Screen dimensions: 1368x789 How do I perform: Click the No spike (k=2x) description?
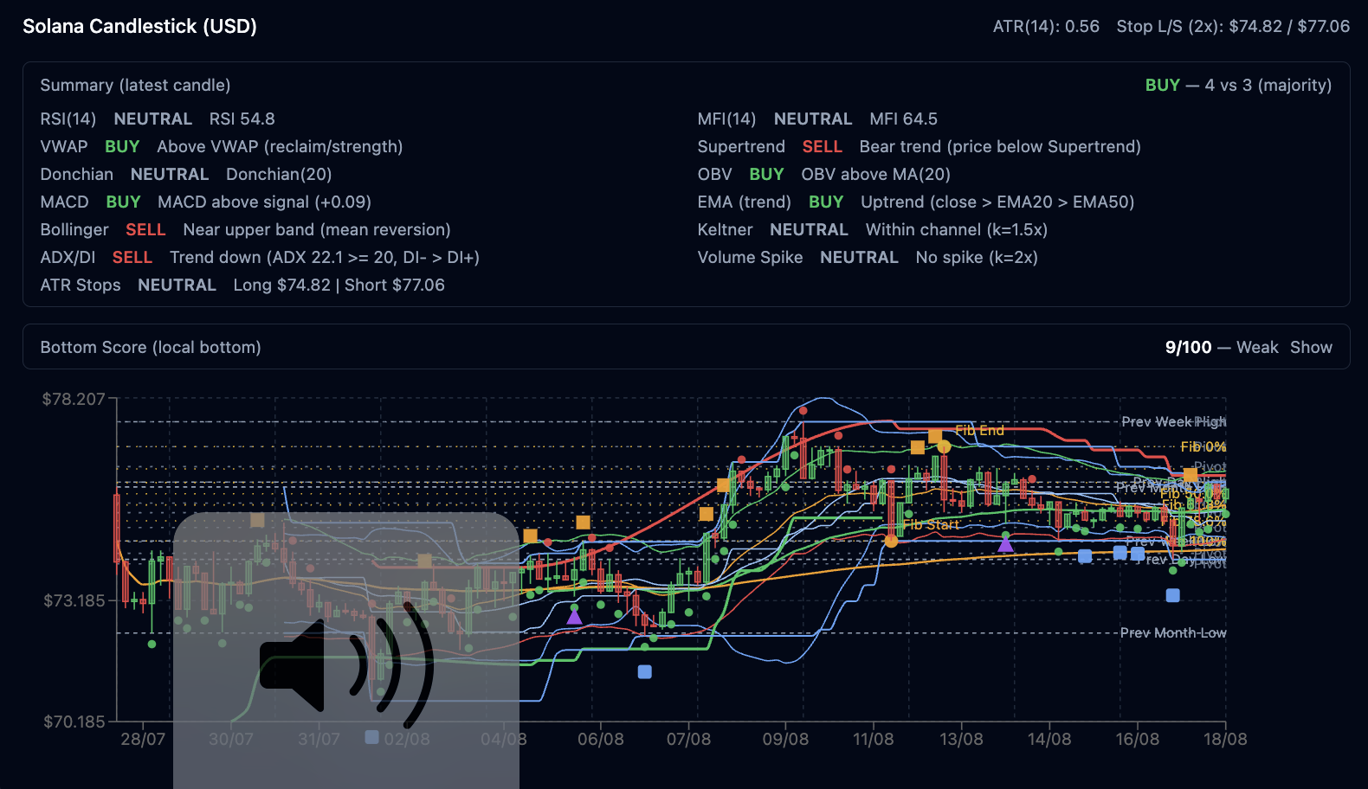coord(977,257)
